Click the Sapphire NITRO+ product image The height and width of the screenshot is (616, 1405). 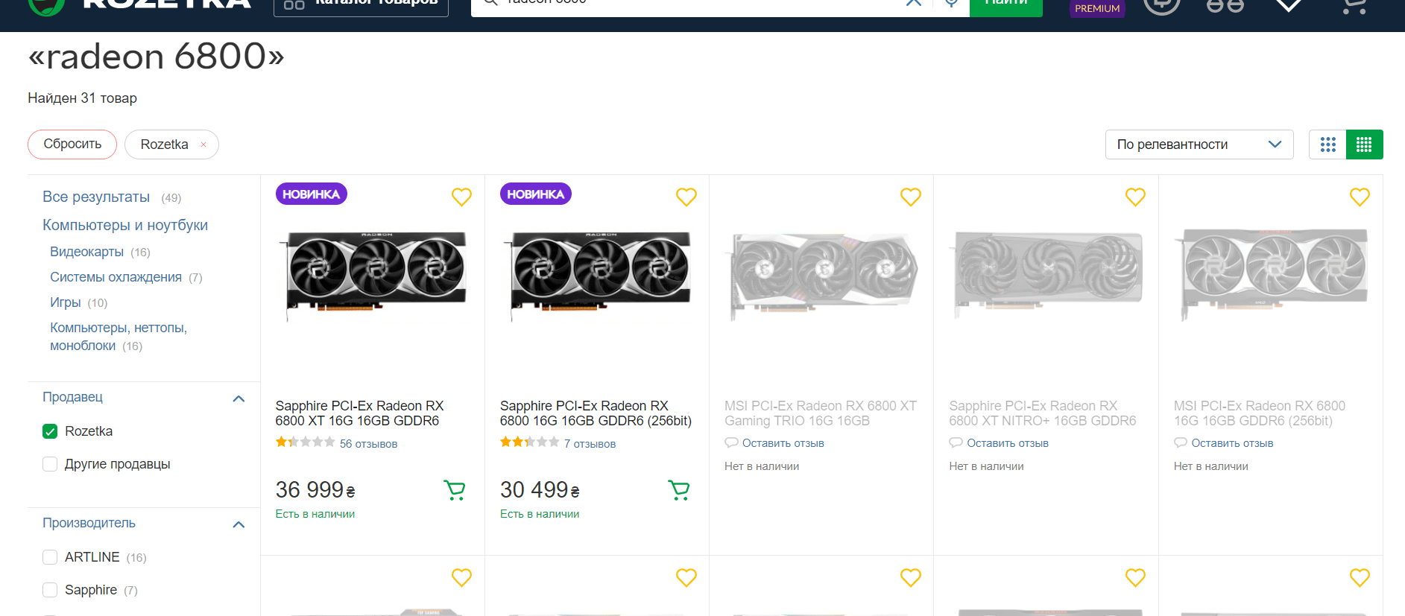tap(1046, 274)
